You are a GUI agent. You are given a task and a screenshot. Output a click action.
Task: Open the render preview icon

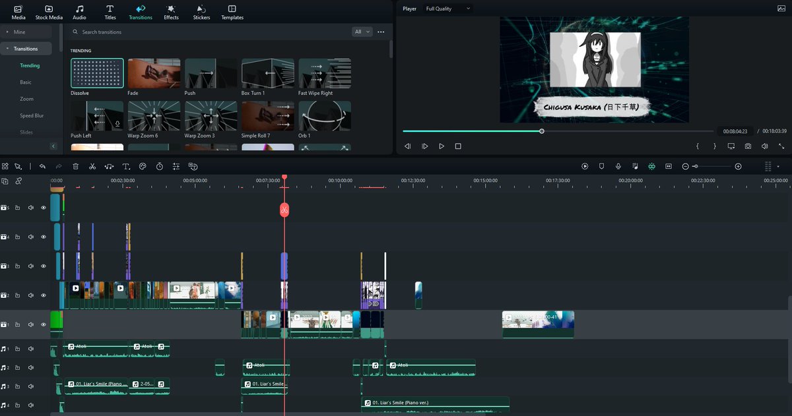(585, 166)
